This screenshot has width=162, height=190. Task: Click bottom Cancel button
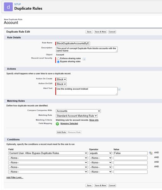pyautogui.click(x=112, y=185)
